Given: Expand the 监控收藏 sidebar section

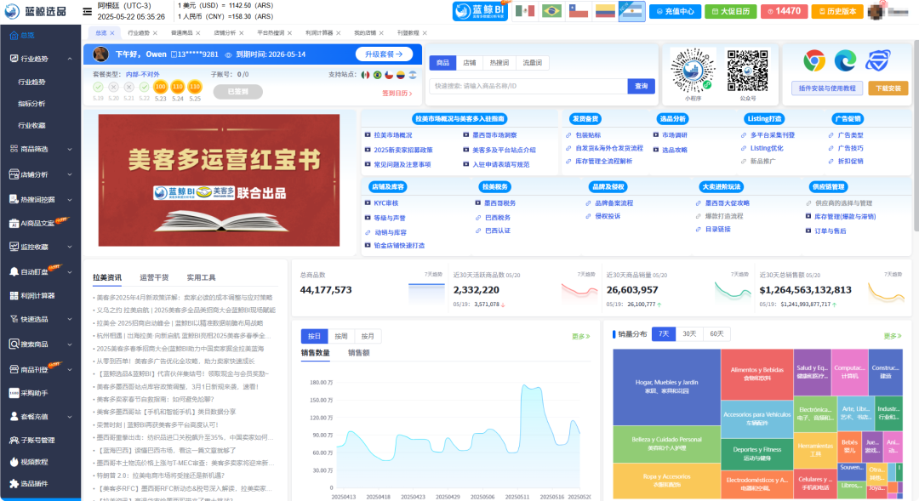Looking at the screenshot, I should [x=70, y=248].
